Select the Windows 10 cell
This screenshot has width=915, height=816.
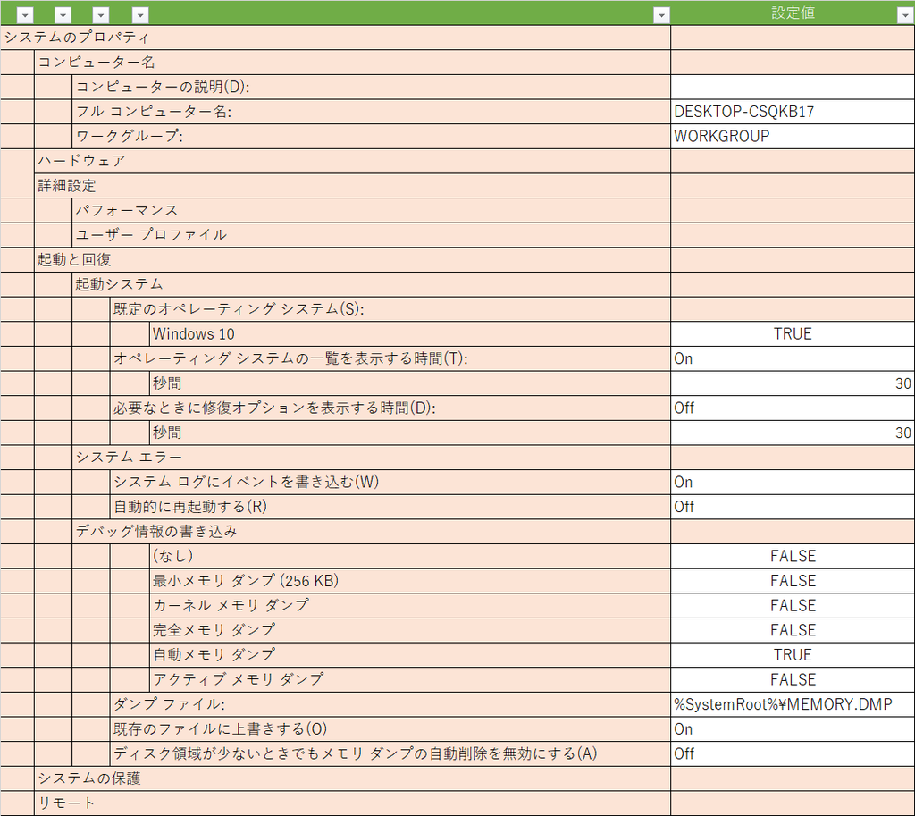point(409,334)
